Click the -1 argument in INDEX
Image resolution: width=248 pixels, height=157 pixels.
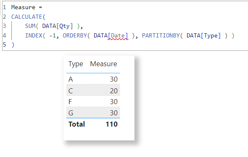53,36
